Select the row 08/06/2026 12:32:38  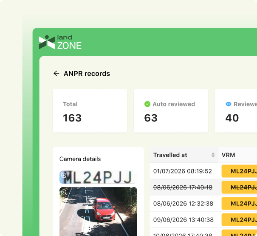click(203, 204)
